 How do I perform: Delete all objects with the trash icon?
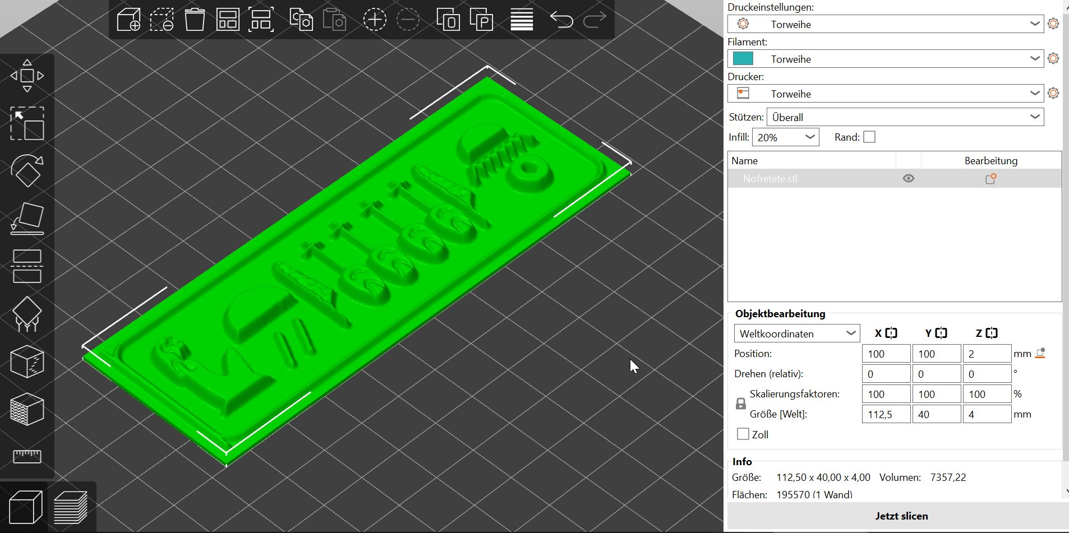195,20
